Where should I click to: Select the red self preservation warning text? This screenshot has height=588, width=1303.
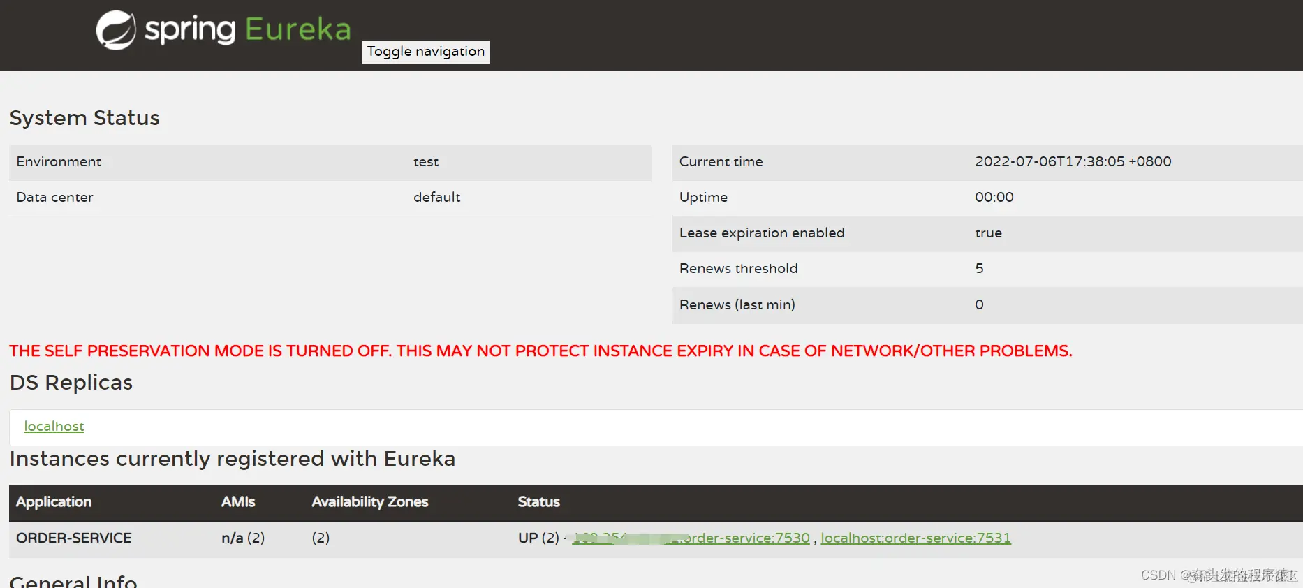point(540,351)
